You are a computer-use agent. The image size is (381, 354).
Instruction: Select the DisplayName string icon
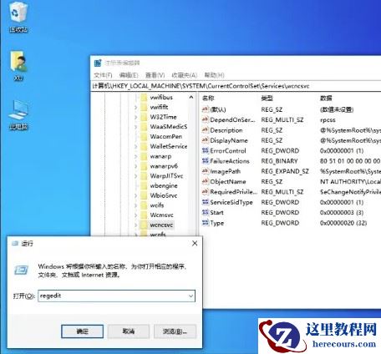(206, 140)
